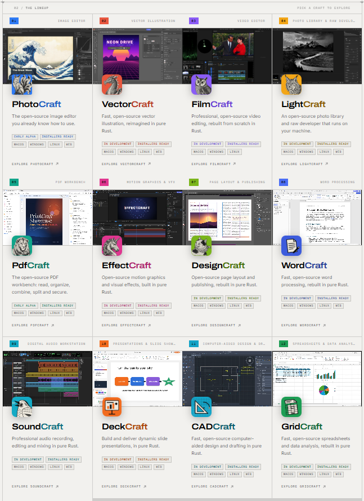
Task: Open the GridCraft charts screenshot
Action: (317, 379)
